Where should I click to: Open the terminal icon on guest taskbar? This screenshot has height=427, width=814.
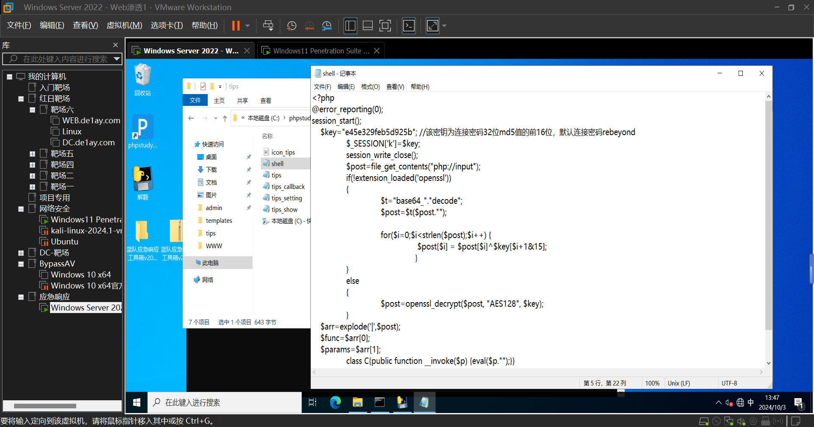pyautogui.click(x=379, y=402)
